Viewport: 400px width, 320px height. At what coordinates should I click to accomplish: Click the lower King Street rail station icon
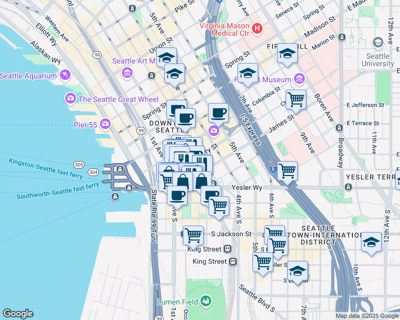(233, 261)
